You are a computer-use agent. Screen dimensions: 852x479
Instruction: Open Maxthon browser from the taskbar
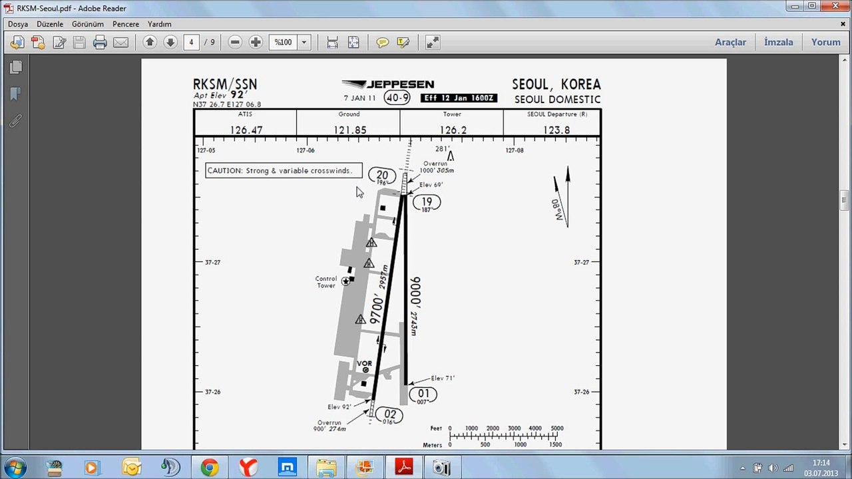point(288,468)
